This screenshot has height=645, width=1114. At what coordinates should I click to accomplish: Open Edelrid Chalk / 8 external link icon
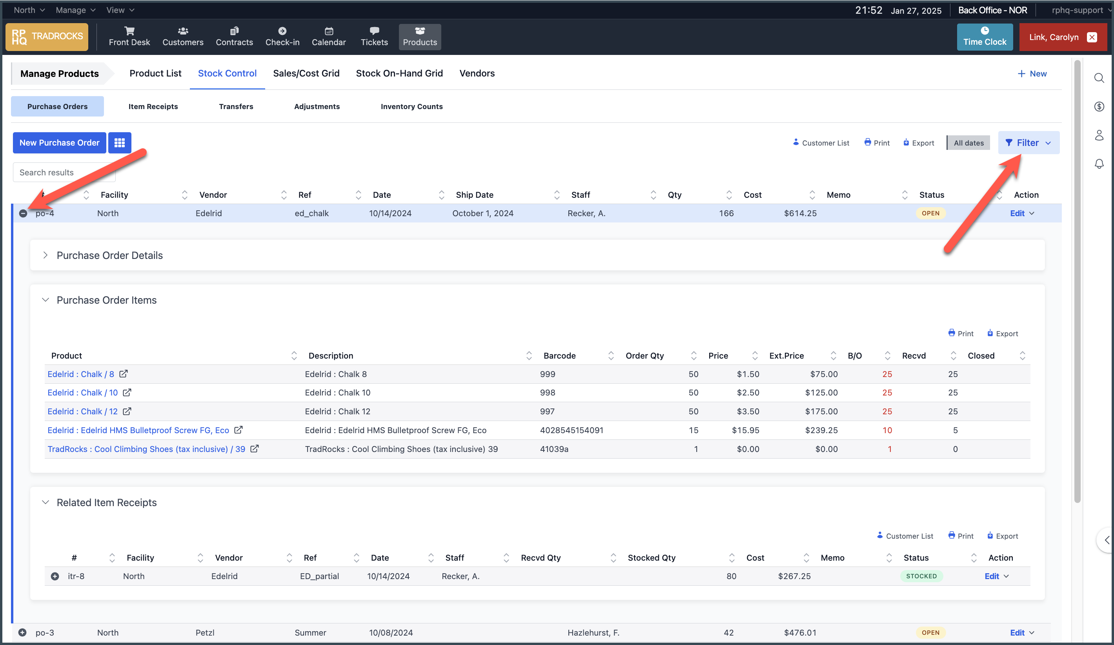pos(124,374)
